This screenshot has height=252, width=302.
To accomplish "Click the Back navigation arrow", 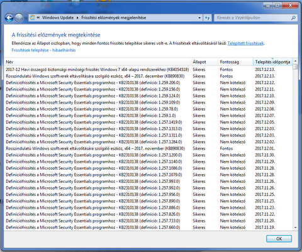I will [x=9, y=18].
